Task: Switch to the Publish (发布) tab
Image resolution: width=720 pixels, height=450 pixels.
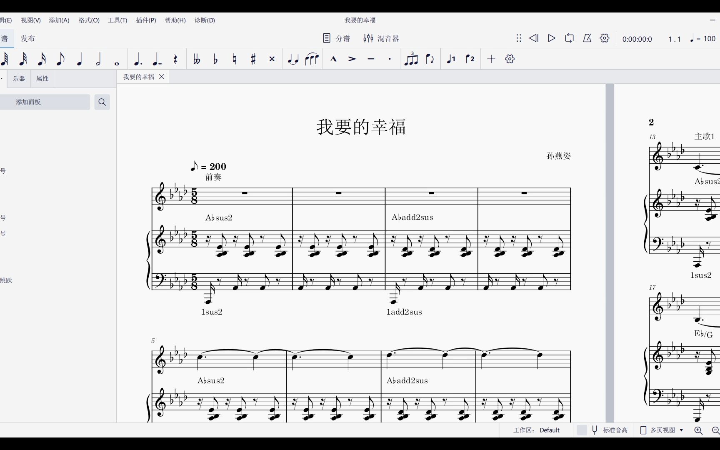Action: pos(27,38)
